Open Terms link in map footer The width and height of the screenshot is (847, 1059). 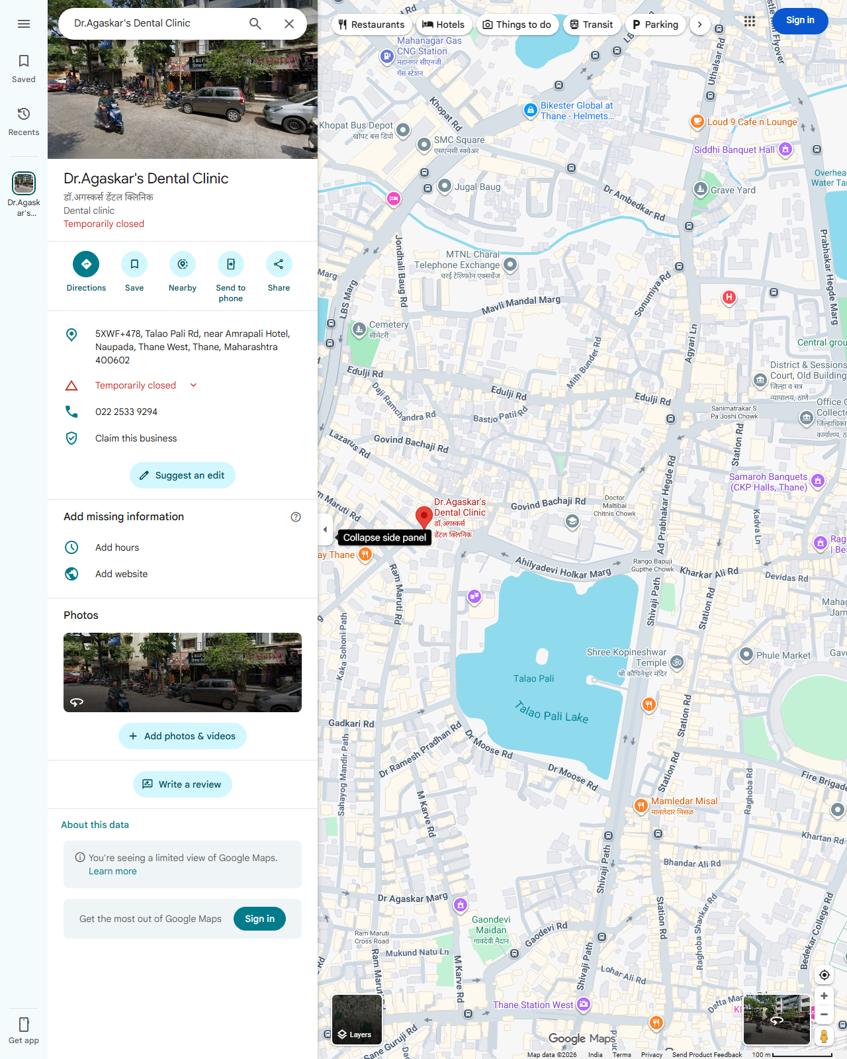pos(621,1054)
